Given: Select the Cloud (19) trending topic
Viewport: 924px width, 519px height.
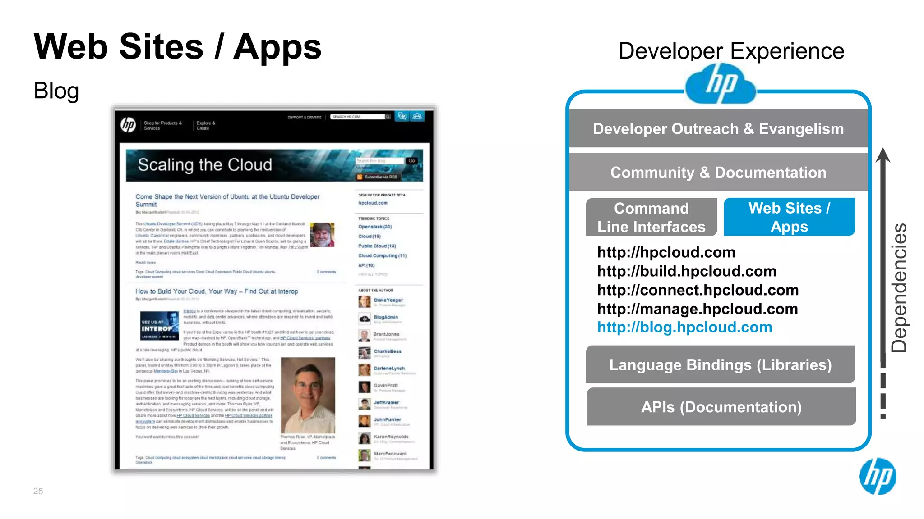Looking at the screenshot, I should pyautogui.click(x=370, y=237).
